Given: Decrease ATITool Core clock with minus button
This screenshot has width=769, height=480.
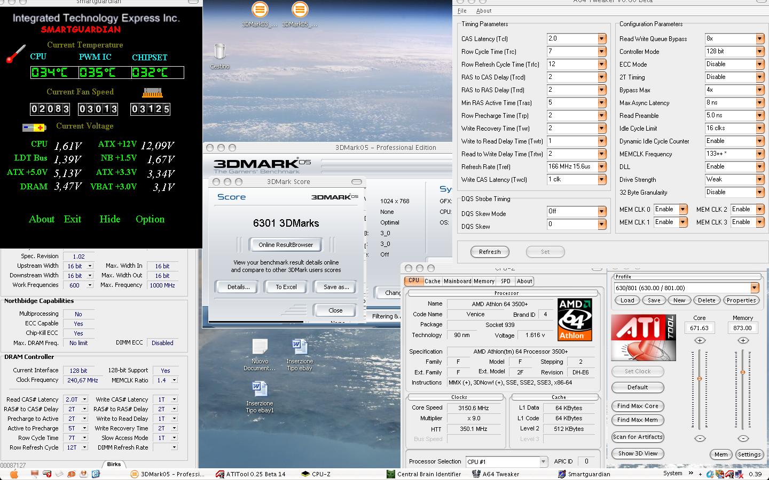Looking at the screenshot, I should point(700,438).
